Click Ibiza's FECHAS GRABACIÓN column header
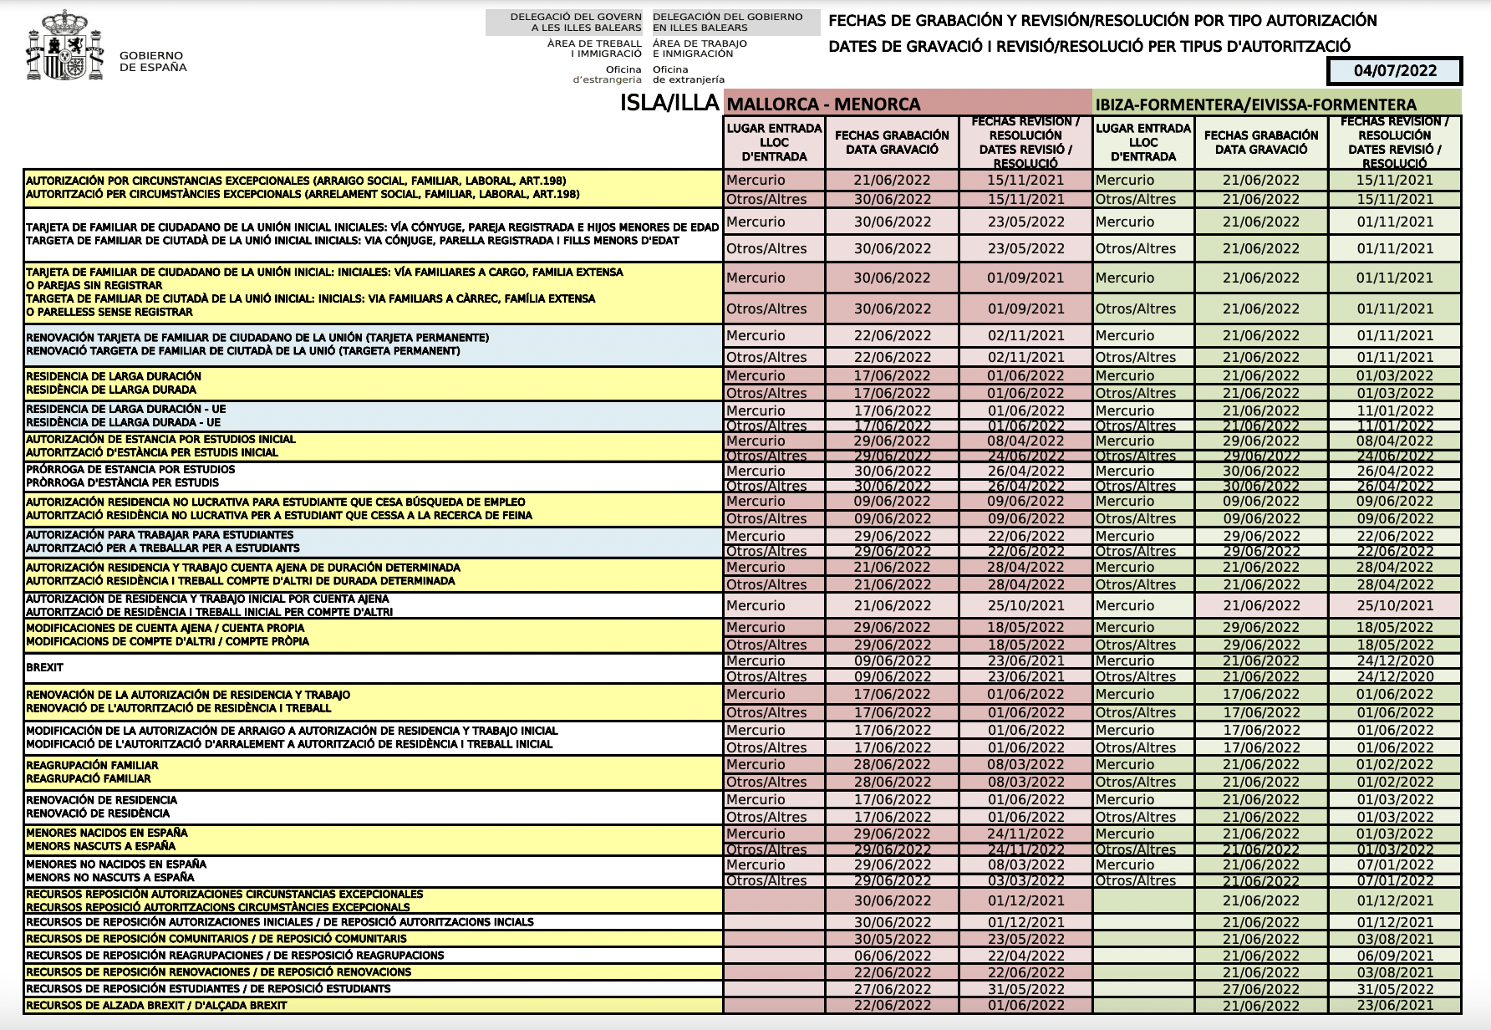The image size is (1491, 1030). [1261, 142]
